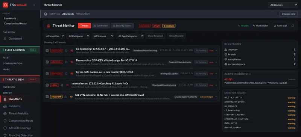This screenshot has width=301, height=137.
Task: Click the Proactive Detection shield icon
Action: point(5,135)
